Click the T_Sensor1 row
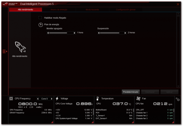 click(x=114, y=115)
